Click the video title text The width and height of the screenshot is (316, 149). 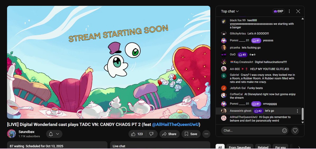(104, 125)
